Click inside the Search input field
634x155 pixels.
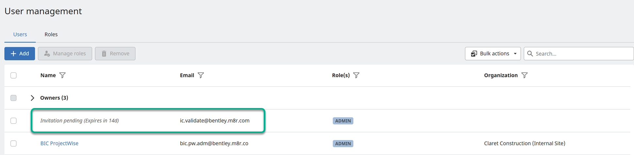click(x=581, y=54)
